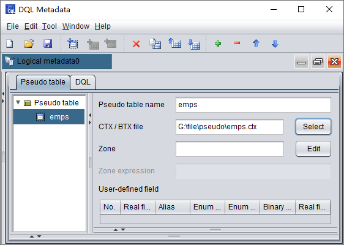This screenshot has height=245, width=344.
Task: Click the new file icon in toolbar
Action: point(10,43)
